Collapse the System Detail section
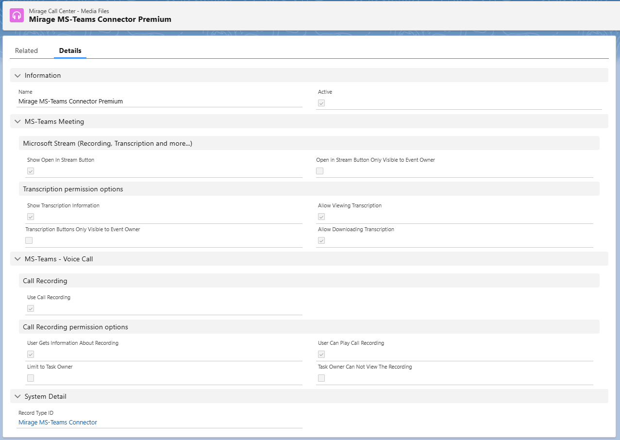 [x=17, y=396]
